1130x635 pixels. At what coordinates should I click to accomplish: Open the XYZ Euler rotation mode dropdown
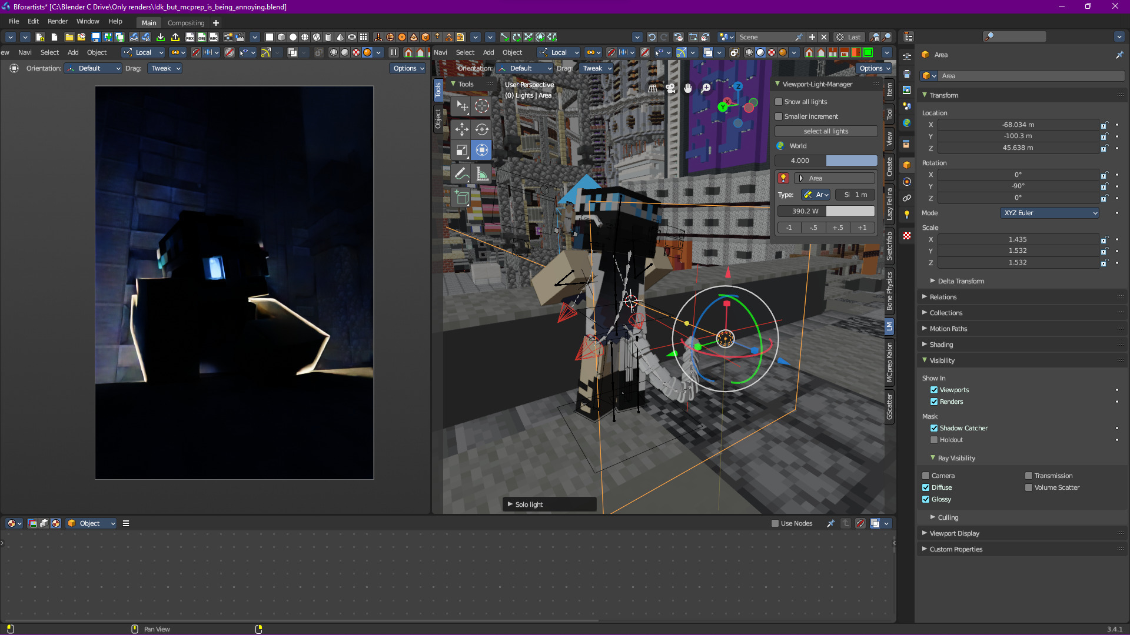(x=1049, y=213)
